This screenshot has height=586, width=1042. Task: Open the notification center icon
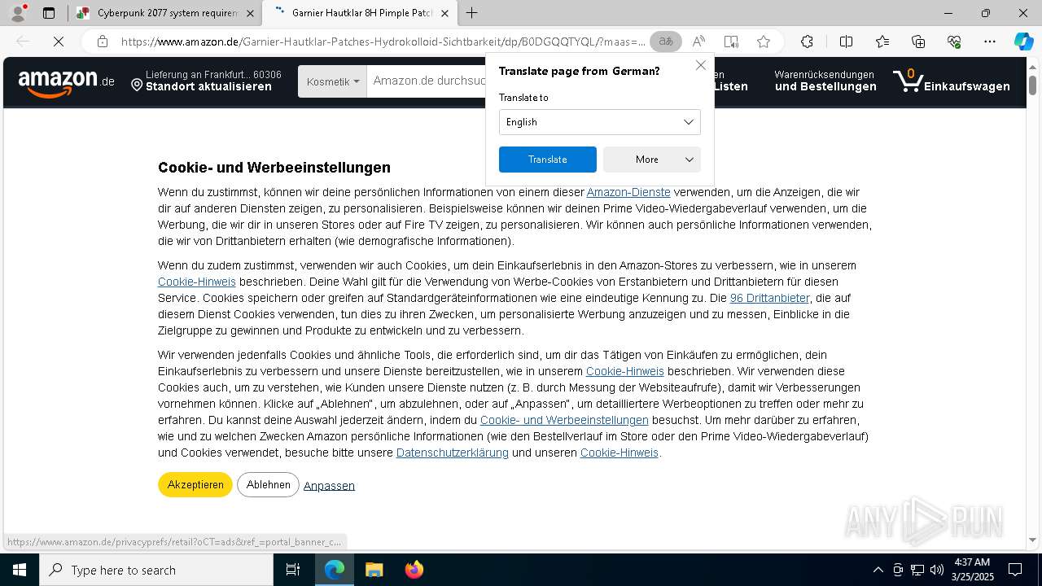(x=1015, y=570)
